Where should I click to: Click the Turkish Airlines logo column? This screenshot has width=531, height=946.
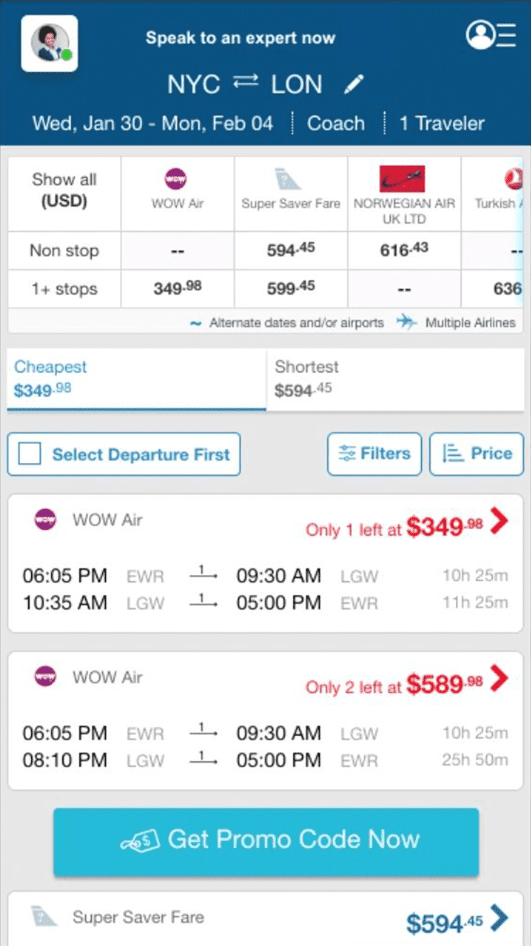(513, 178)
